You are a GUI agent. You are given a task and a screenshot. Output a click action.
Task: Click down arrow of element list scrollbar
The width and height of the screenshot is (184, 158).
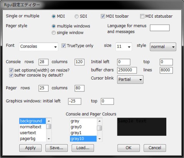pyautogui.click(x=49, y=139)
